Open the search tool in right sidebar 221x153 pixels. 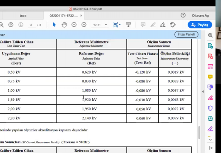point(210,35)
